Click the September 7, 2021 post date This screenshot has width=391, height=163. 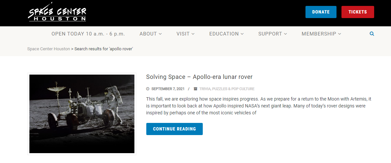(x=168, y=89)
